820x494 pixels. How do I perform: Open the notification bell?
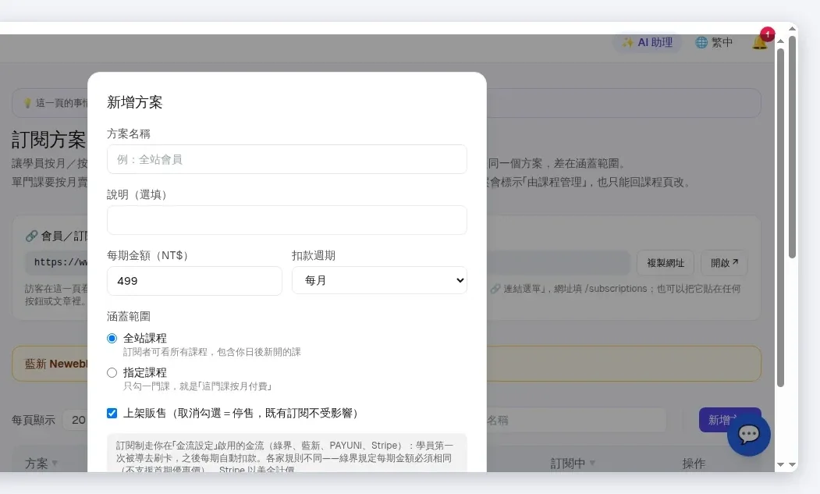pyautogui.click(x=760, y=42)
